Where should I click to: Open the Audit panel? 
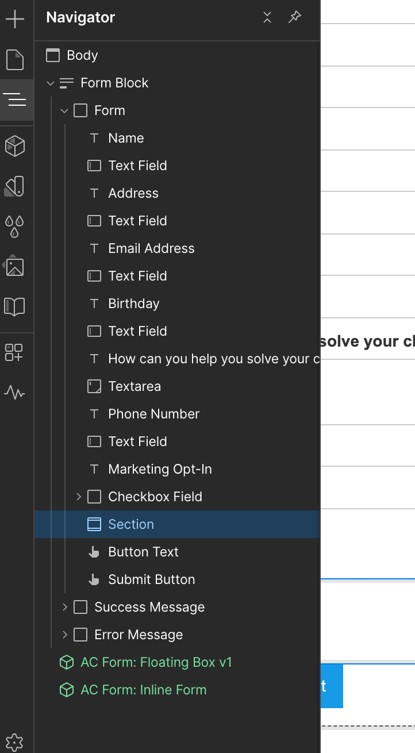point(16,393)
